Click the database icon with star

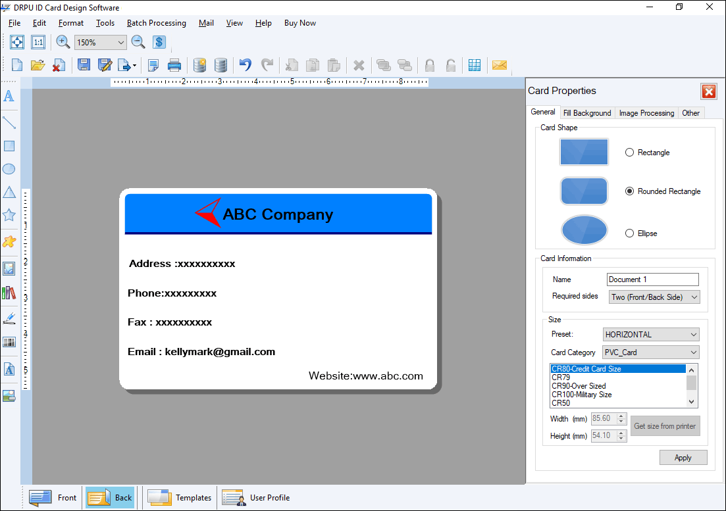click(x=199, y=65)
